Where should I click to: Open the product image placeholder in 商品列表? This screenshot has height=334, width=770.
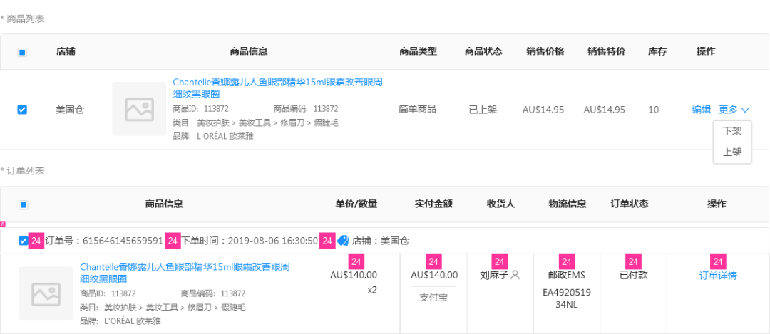(x=139, y=109)
